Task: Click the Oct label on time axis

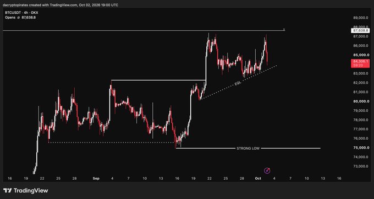Action: click(258, 178)
